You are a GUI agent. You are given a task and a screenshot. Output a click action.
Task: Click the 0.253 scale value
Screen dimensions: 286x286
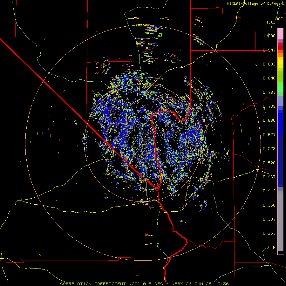[269, 233]
